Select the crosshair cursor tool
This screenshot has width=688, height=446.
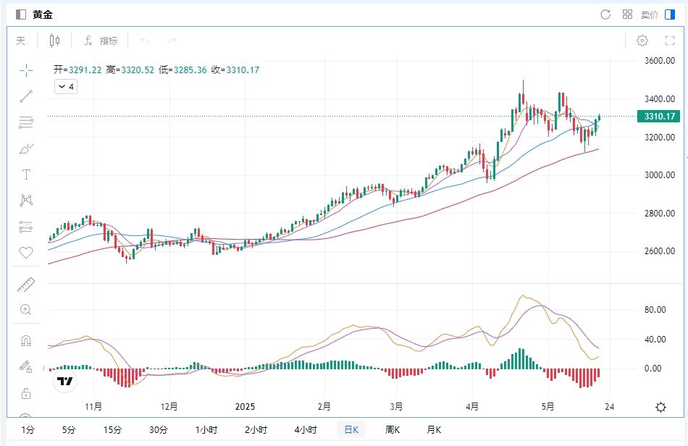26,70
